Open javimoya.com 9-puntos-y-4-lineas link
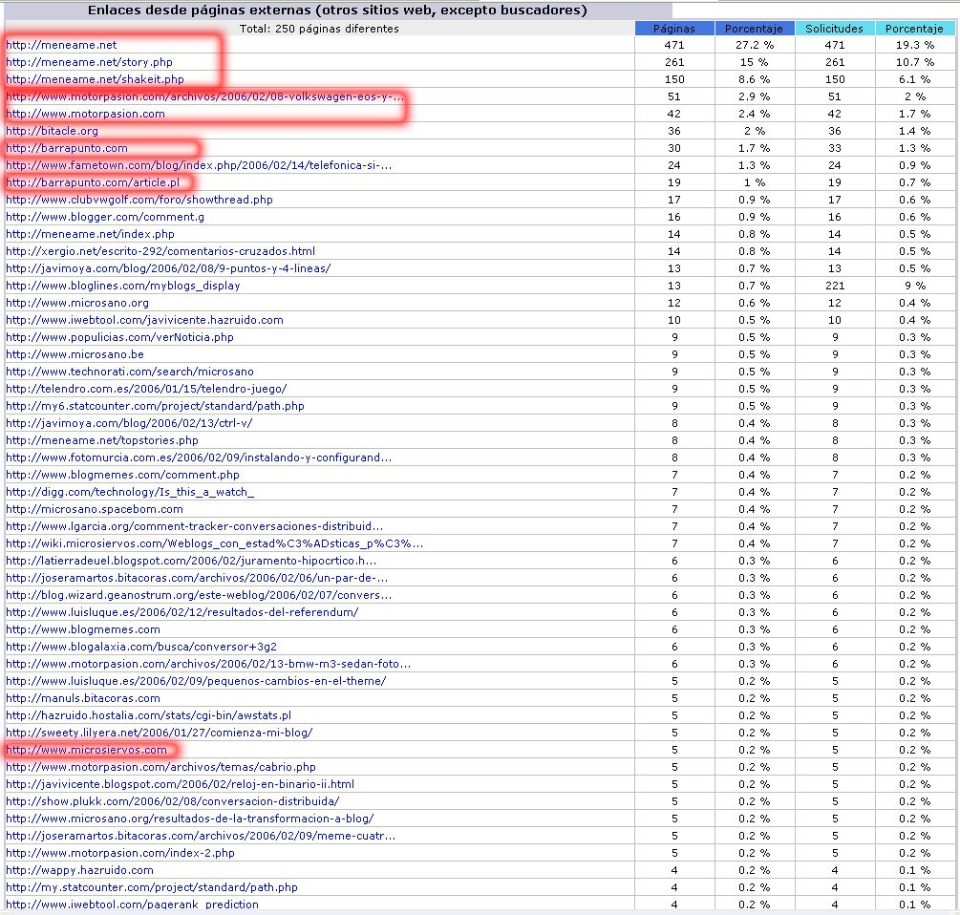 (x=168, y=267)
